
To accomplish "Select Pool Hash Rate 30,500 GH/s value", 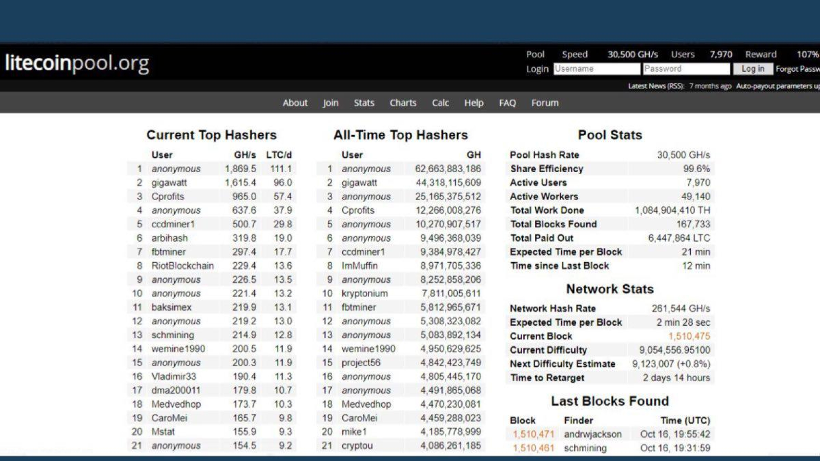I will pyautogui.click(x=684, y=155).
